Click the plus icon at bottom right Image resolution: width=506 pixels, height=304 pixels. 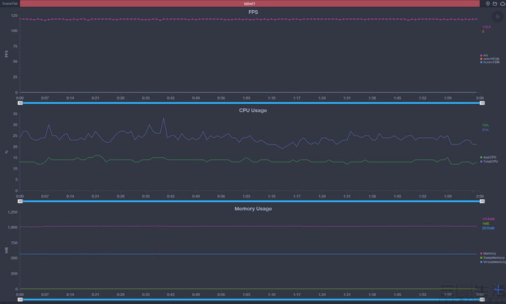499,288
